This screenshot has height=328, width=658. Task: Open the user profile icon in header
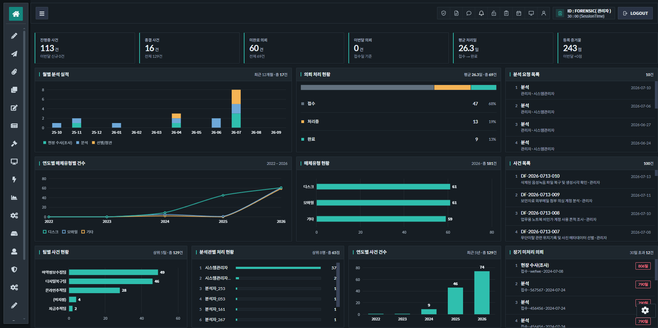(544, 13)
